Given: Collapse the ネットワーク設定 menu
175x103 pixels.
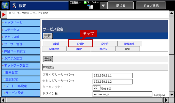Looking at the screenshot, I should (21, 66).
